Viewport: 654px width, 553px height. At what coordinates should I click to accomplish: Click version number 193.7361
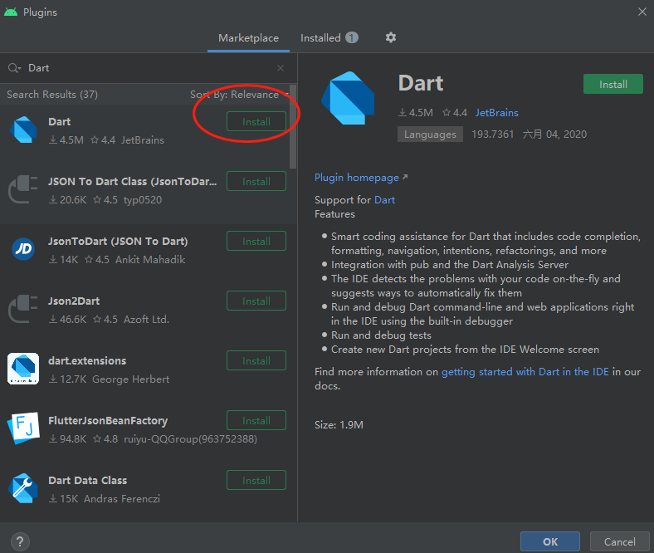(x=493, y=134)
